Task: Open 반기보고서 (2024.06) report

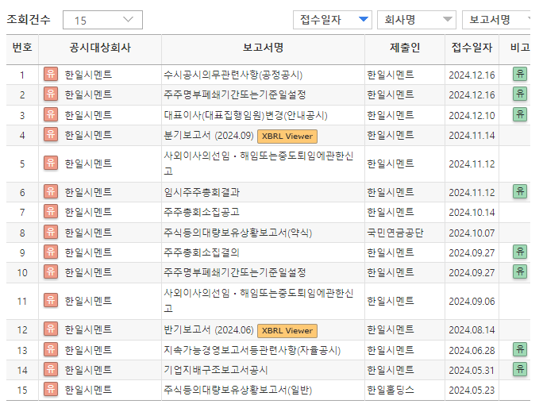Action: (209, 329)
